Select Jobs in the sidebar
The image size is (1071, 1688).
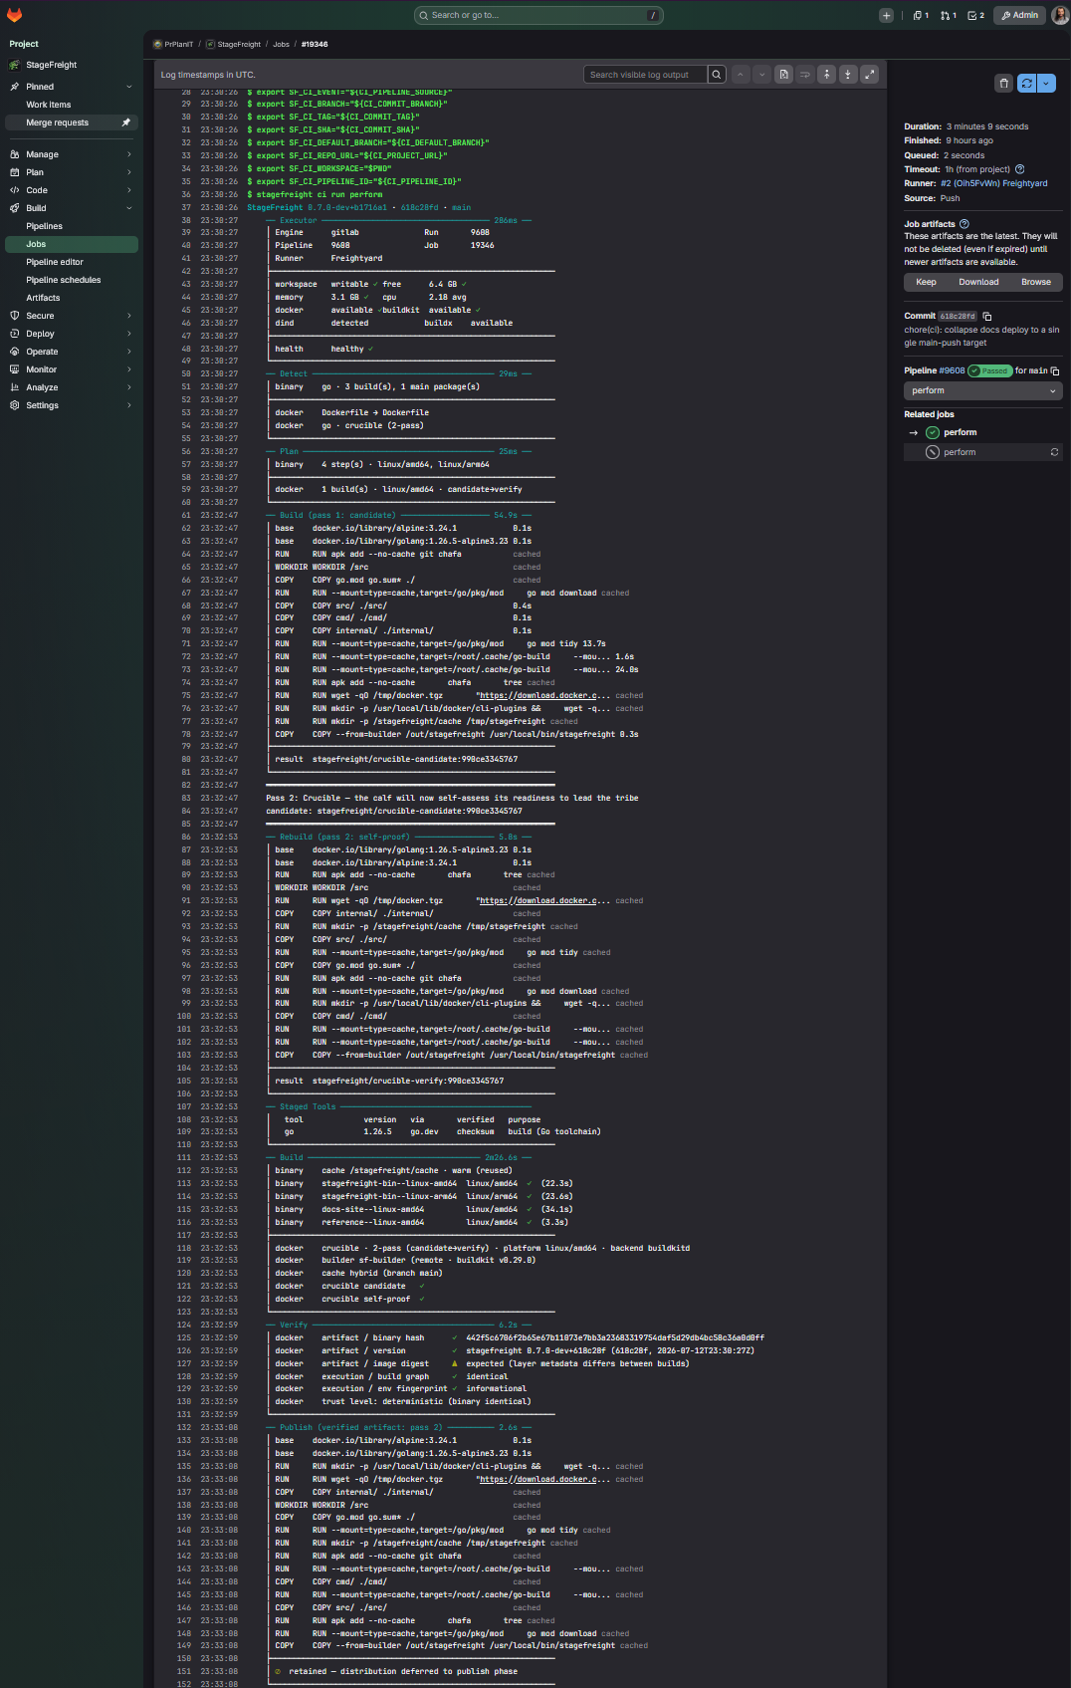coord(72,244)
